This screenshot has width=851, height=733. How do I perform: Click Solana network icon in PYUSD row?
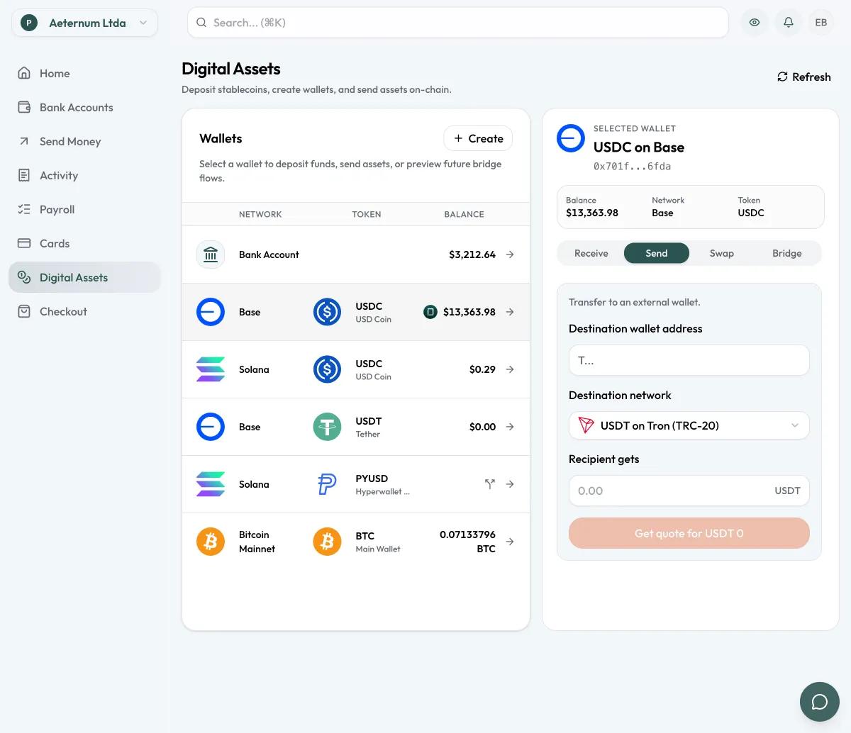(x=211, y=484)
